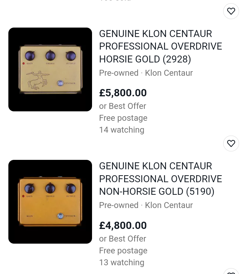Click the £5,800.00 price
Image resolution: width=251 pixels, height=274 pixels.
[123, 93]
